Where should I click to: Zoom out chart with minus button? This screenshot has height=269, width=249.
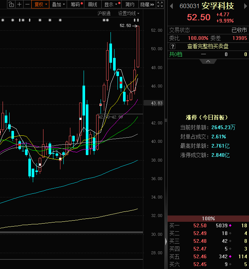coord(27,4)
